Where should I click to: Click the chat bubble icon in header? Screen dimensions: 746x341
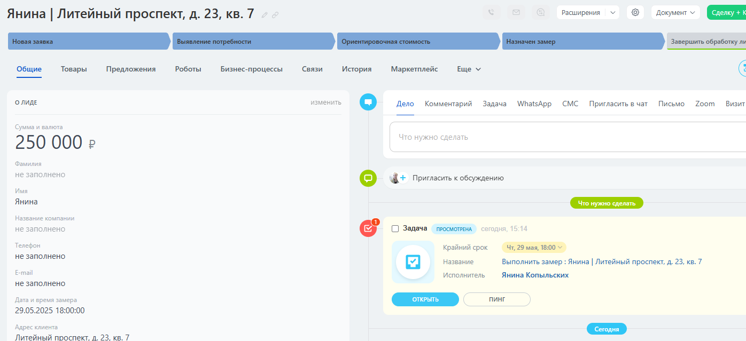point(541,12)
